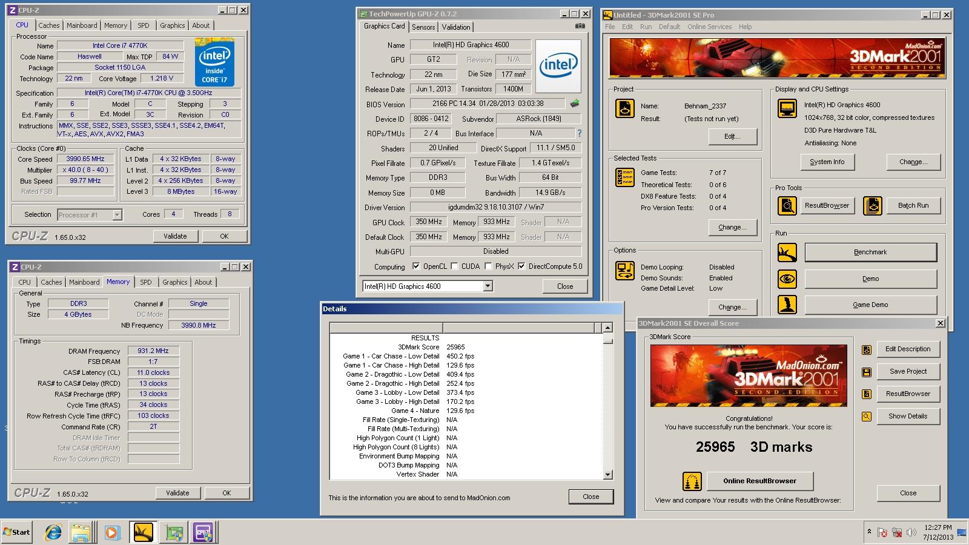Open the Intel HD Graphics 4600 GPU dropdown
Image resolution: width=969 pixels, height=545 pixels.
(488, 286)
